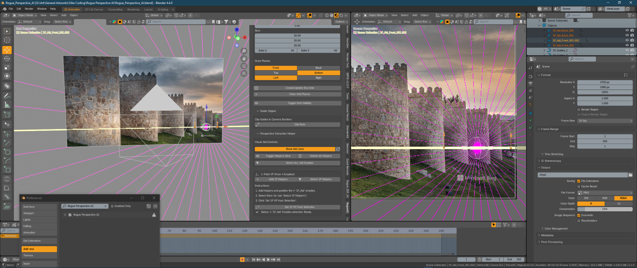Screen dimensions: 637x268
Task: Click the viewport zoom magnifier gizmo
Action: (244, 51)
